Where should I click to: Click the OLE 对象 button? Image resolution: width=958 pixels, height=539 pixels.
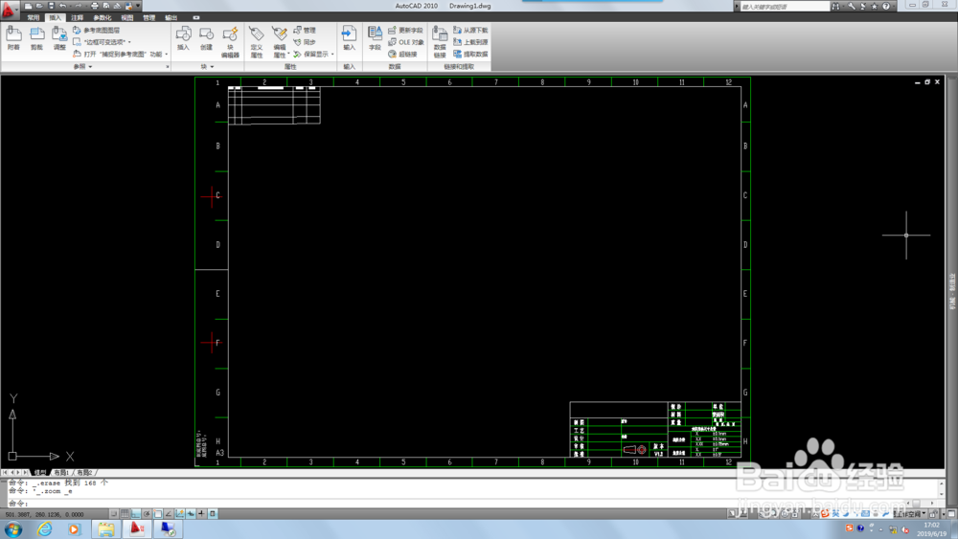[405, 42]
